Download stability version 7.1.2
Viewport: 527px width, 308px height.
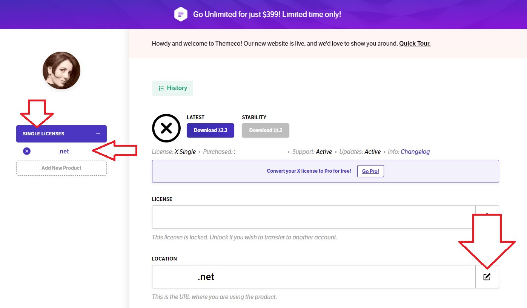tap(266, 130)
